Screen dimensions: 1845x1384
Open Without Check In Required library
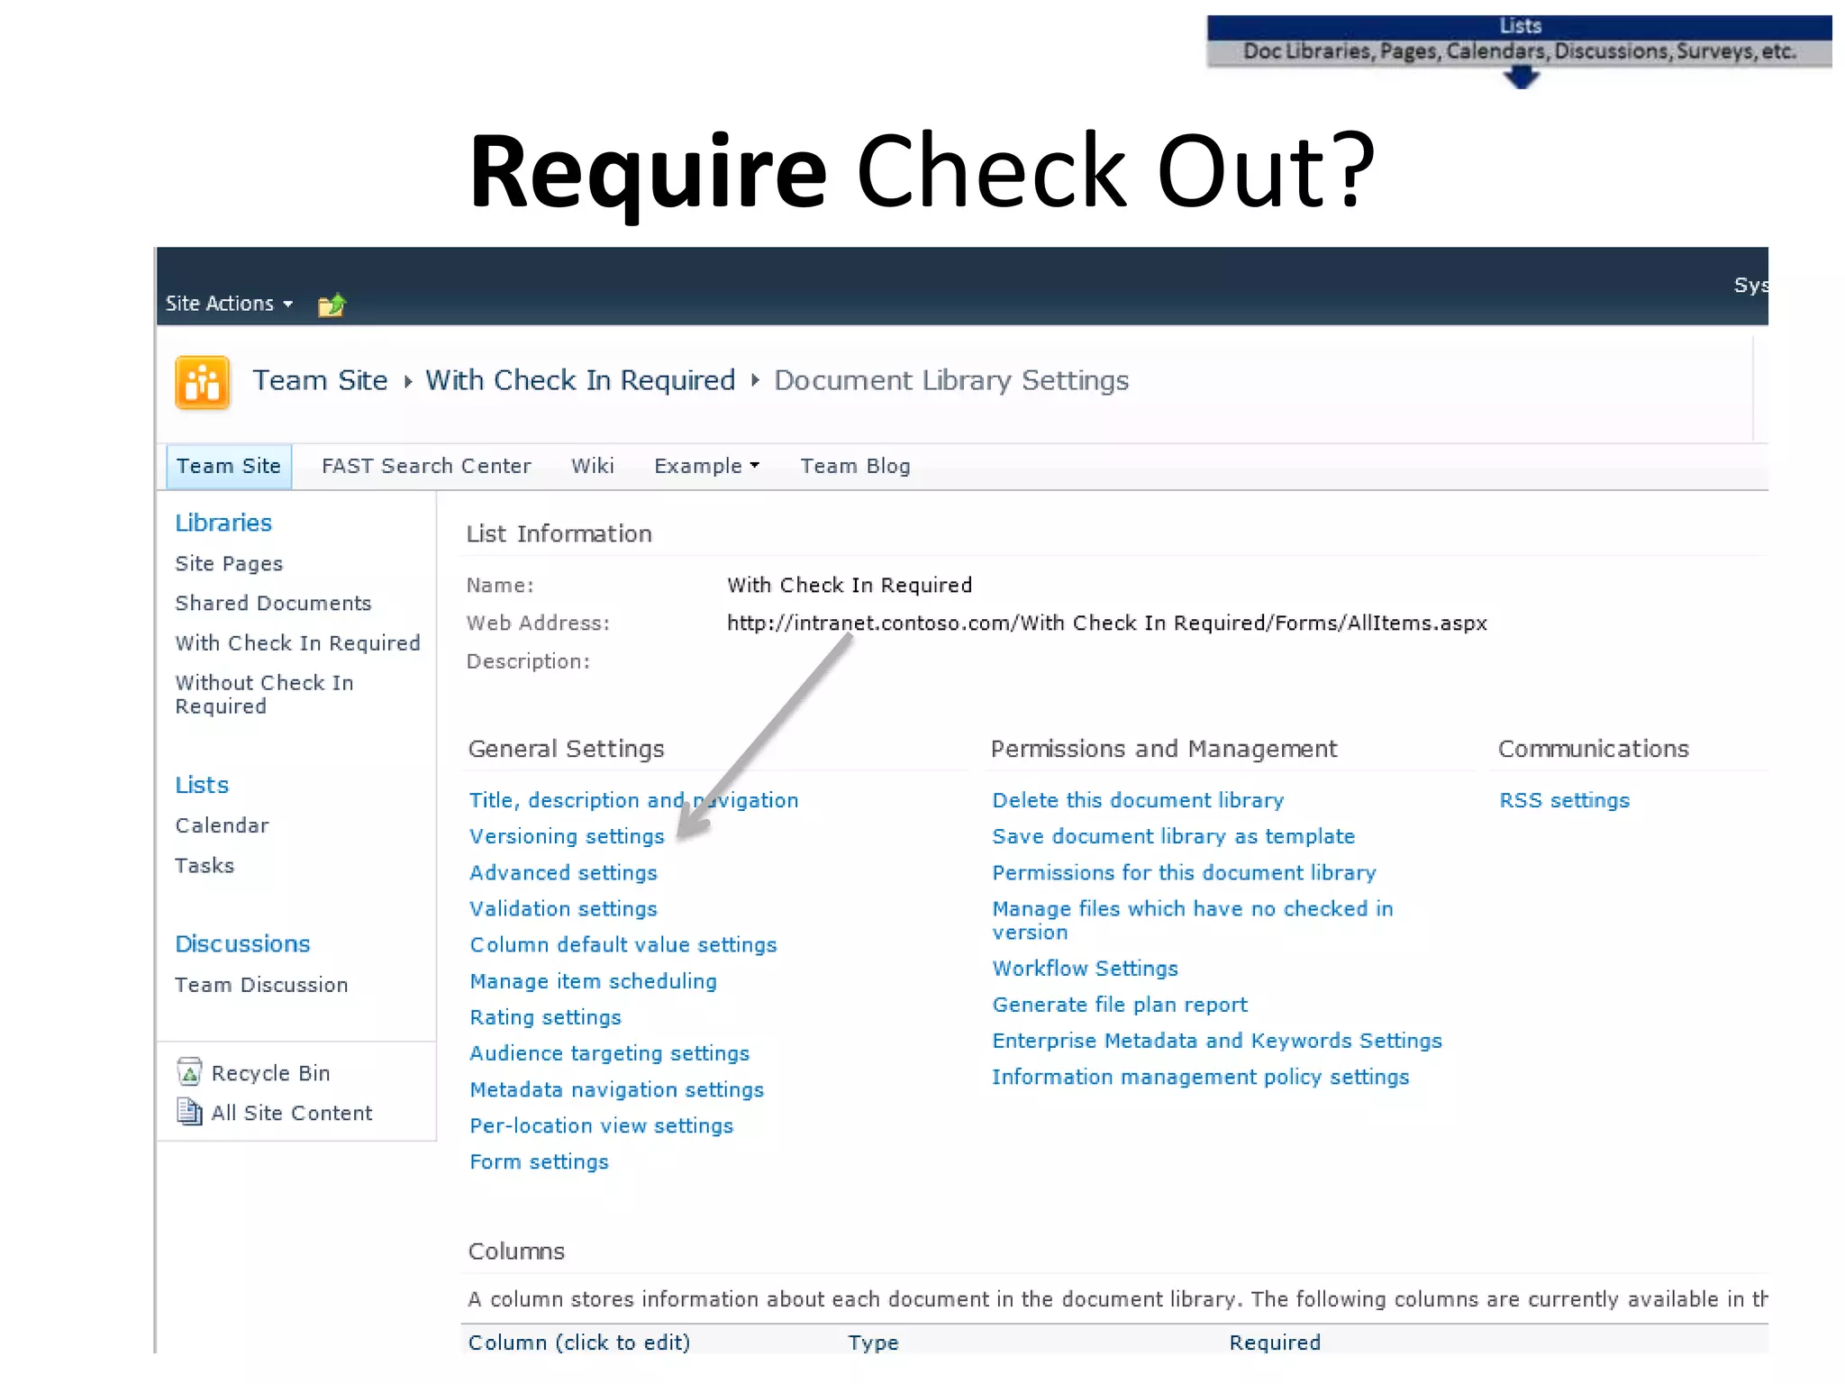[264, 694]
